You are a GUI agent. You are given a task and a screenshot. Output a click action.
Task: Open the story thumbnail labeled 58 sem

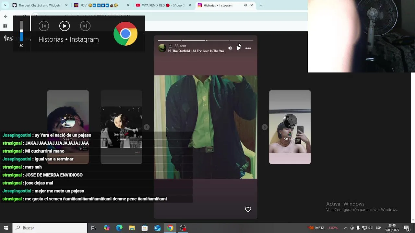pyautogui.click(x=290, y=127)
